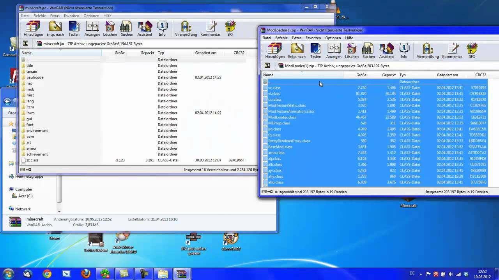This screenshot has width=499, height=280.
Task: Select Netzwerk in Explorer navigation pane
Action: [x=23, y=209]
